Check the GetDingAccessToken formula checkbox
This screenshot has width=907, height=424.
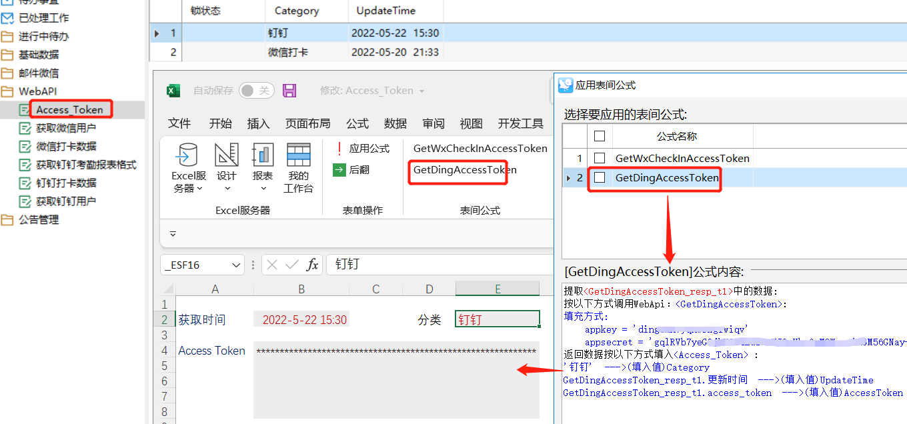point(599,179)
